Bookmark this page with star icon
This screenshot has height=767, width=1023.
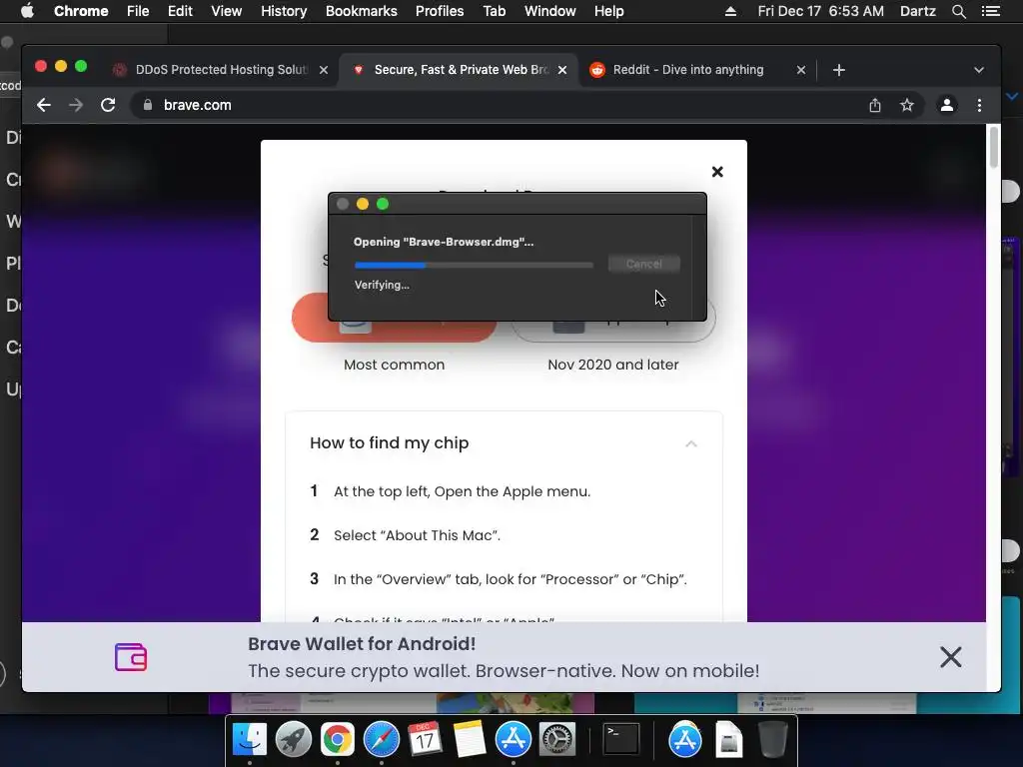(907, 105)
